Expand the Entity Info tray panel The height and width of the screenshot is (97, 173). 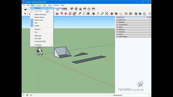pos(133,20)
